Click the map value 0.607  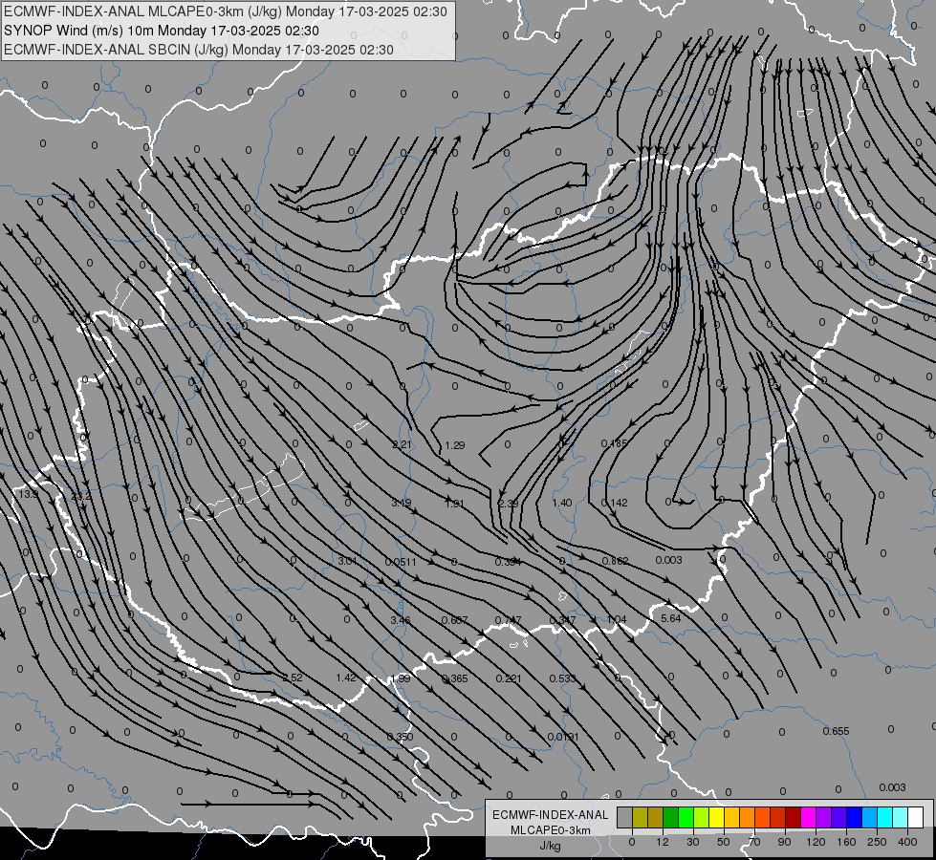click(x=454, y=621)
